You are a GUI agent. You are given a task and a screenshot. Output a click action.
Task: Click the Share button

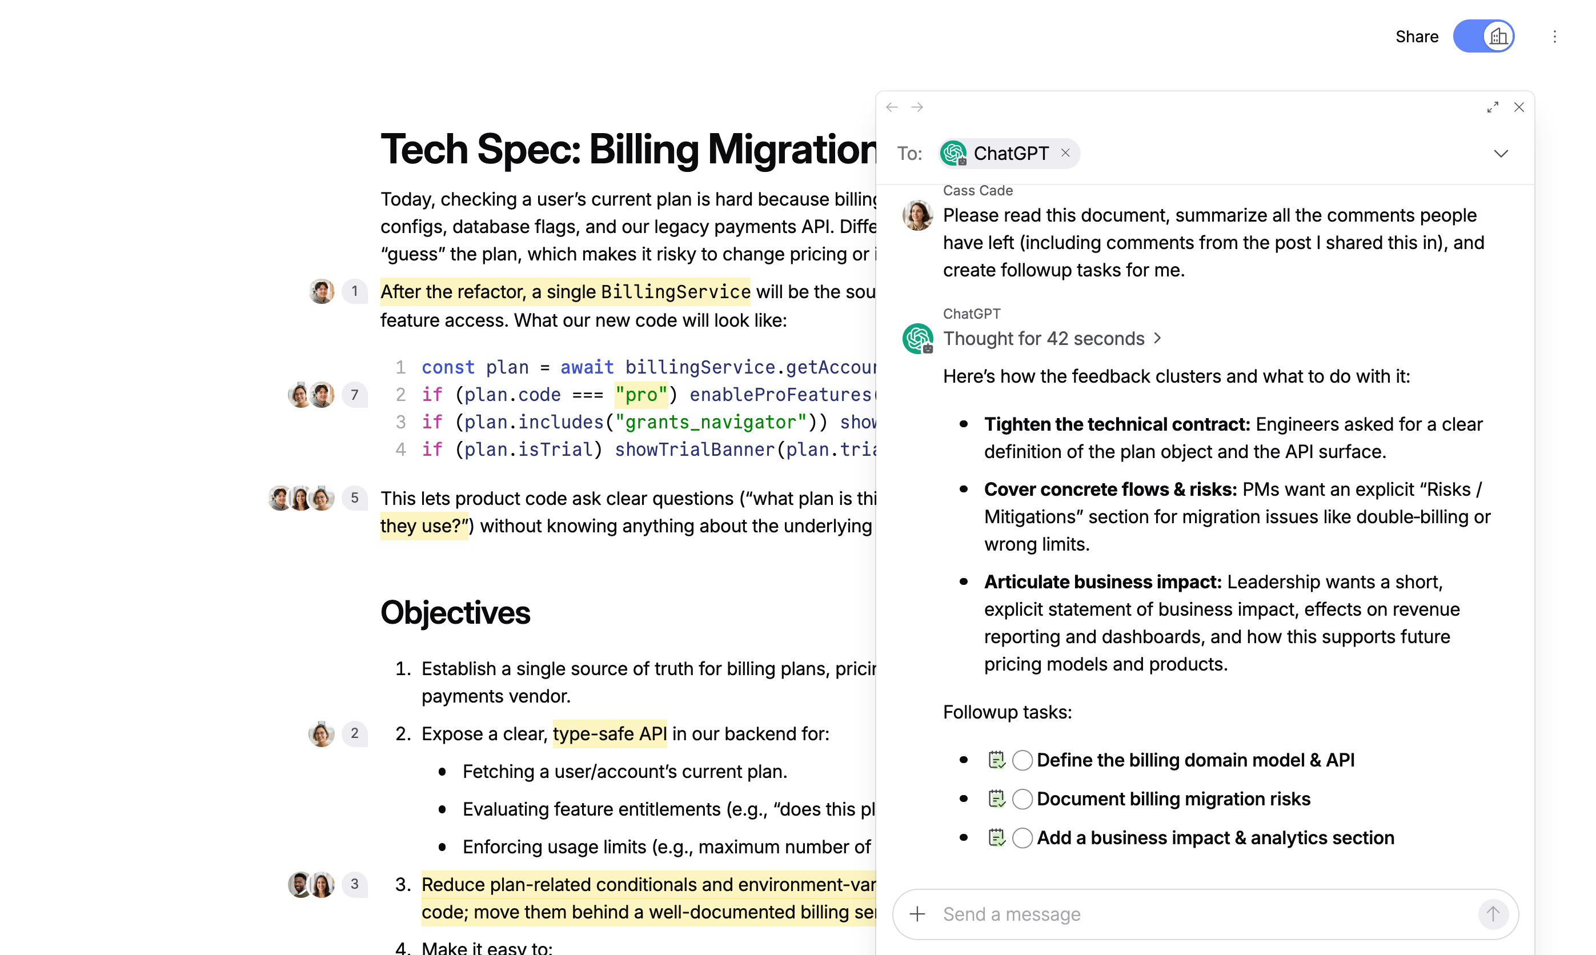coord(1417,37)
